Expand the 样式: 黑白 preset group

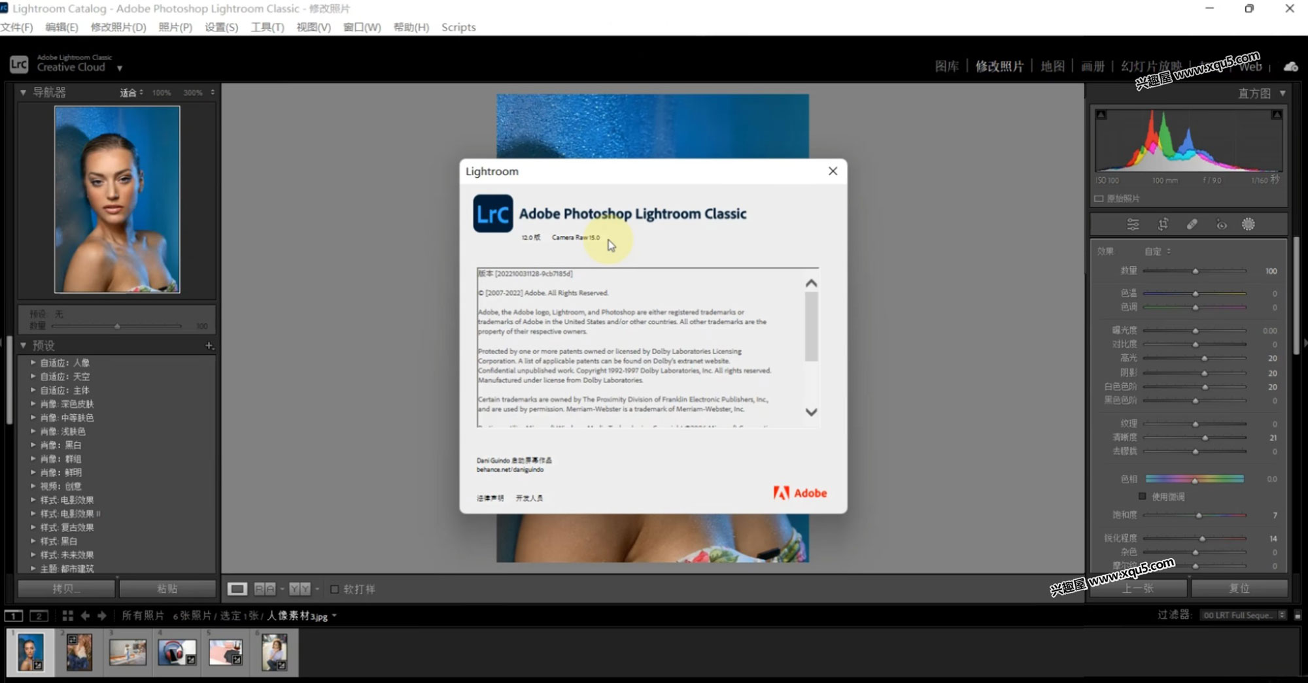(33, 541)
